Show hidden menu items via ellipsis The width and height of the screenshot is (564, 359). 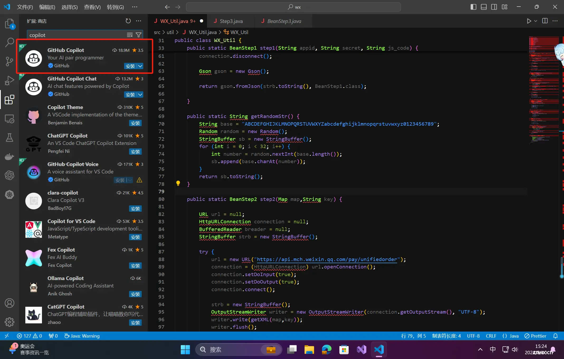[135, 7]
